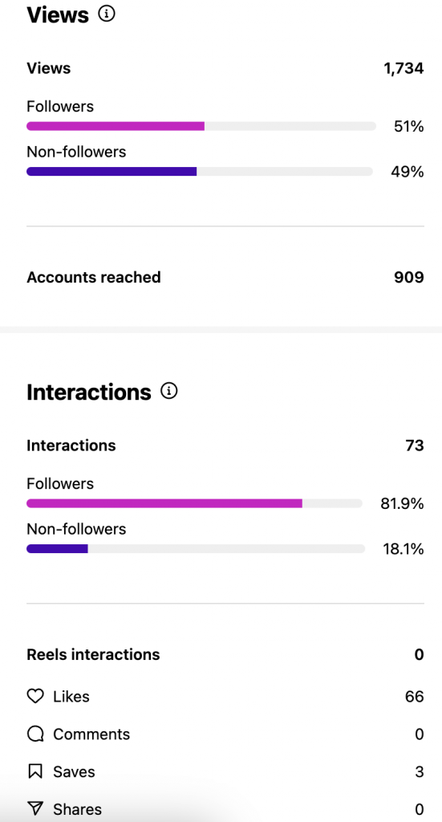Viewport: 442px width, 822px height.
Task: Click the info icon beside Interactions heading
Action: 168,391
